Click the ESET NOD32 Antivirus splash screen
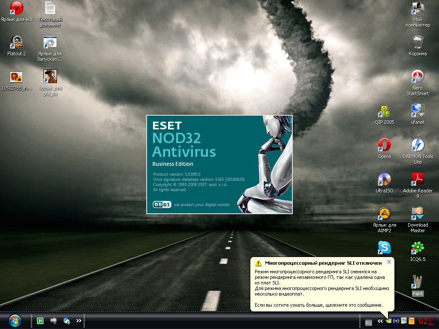Screen dimensions: 439x329 click(x=219, y=164)
